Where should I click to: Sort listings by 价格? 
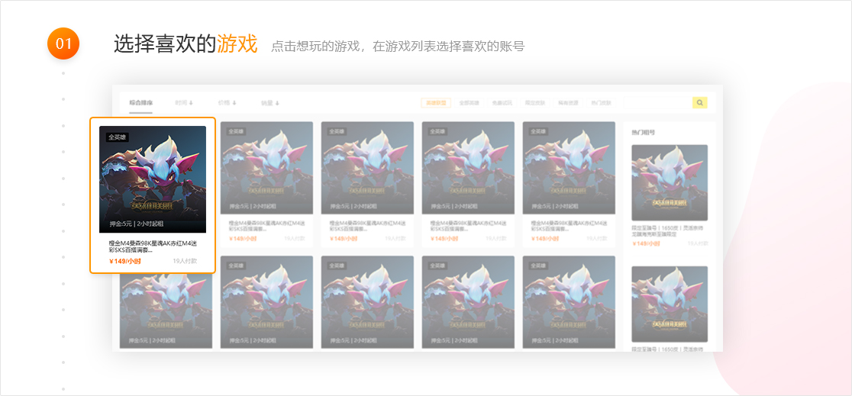(x=228, y=103)
